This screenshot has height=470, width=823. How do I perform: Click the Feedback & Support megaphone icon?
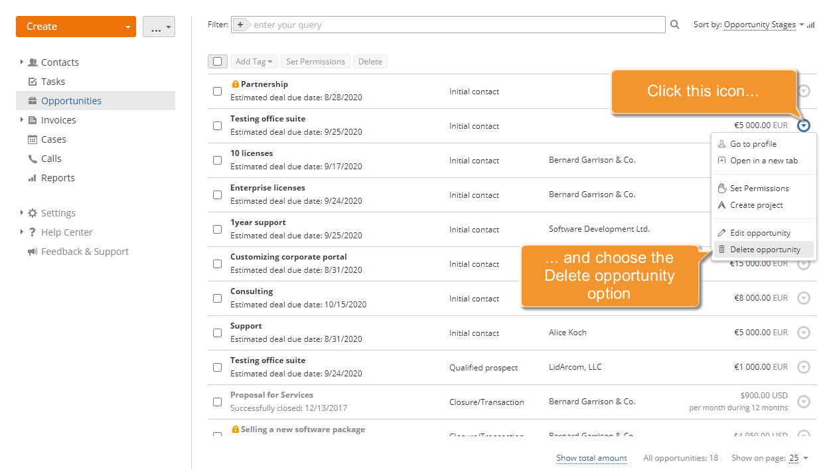point(33,252)
